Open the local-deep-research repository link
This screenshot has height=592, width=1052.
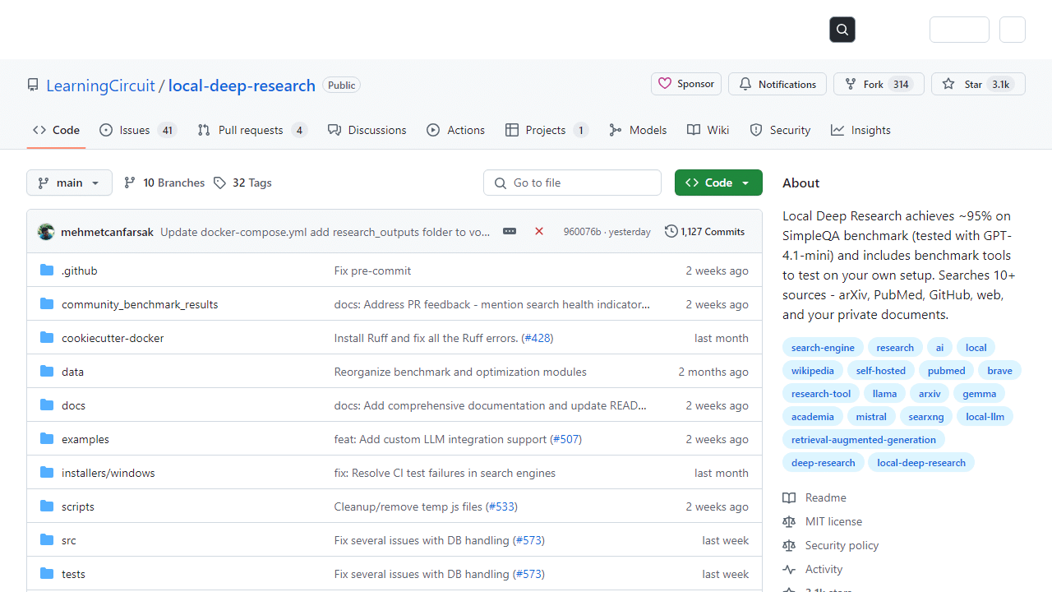[x=242, y=86]
